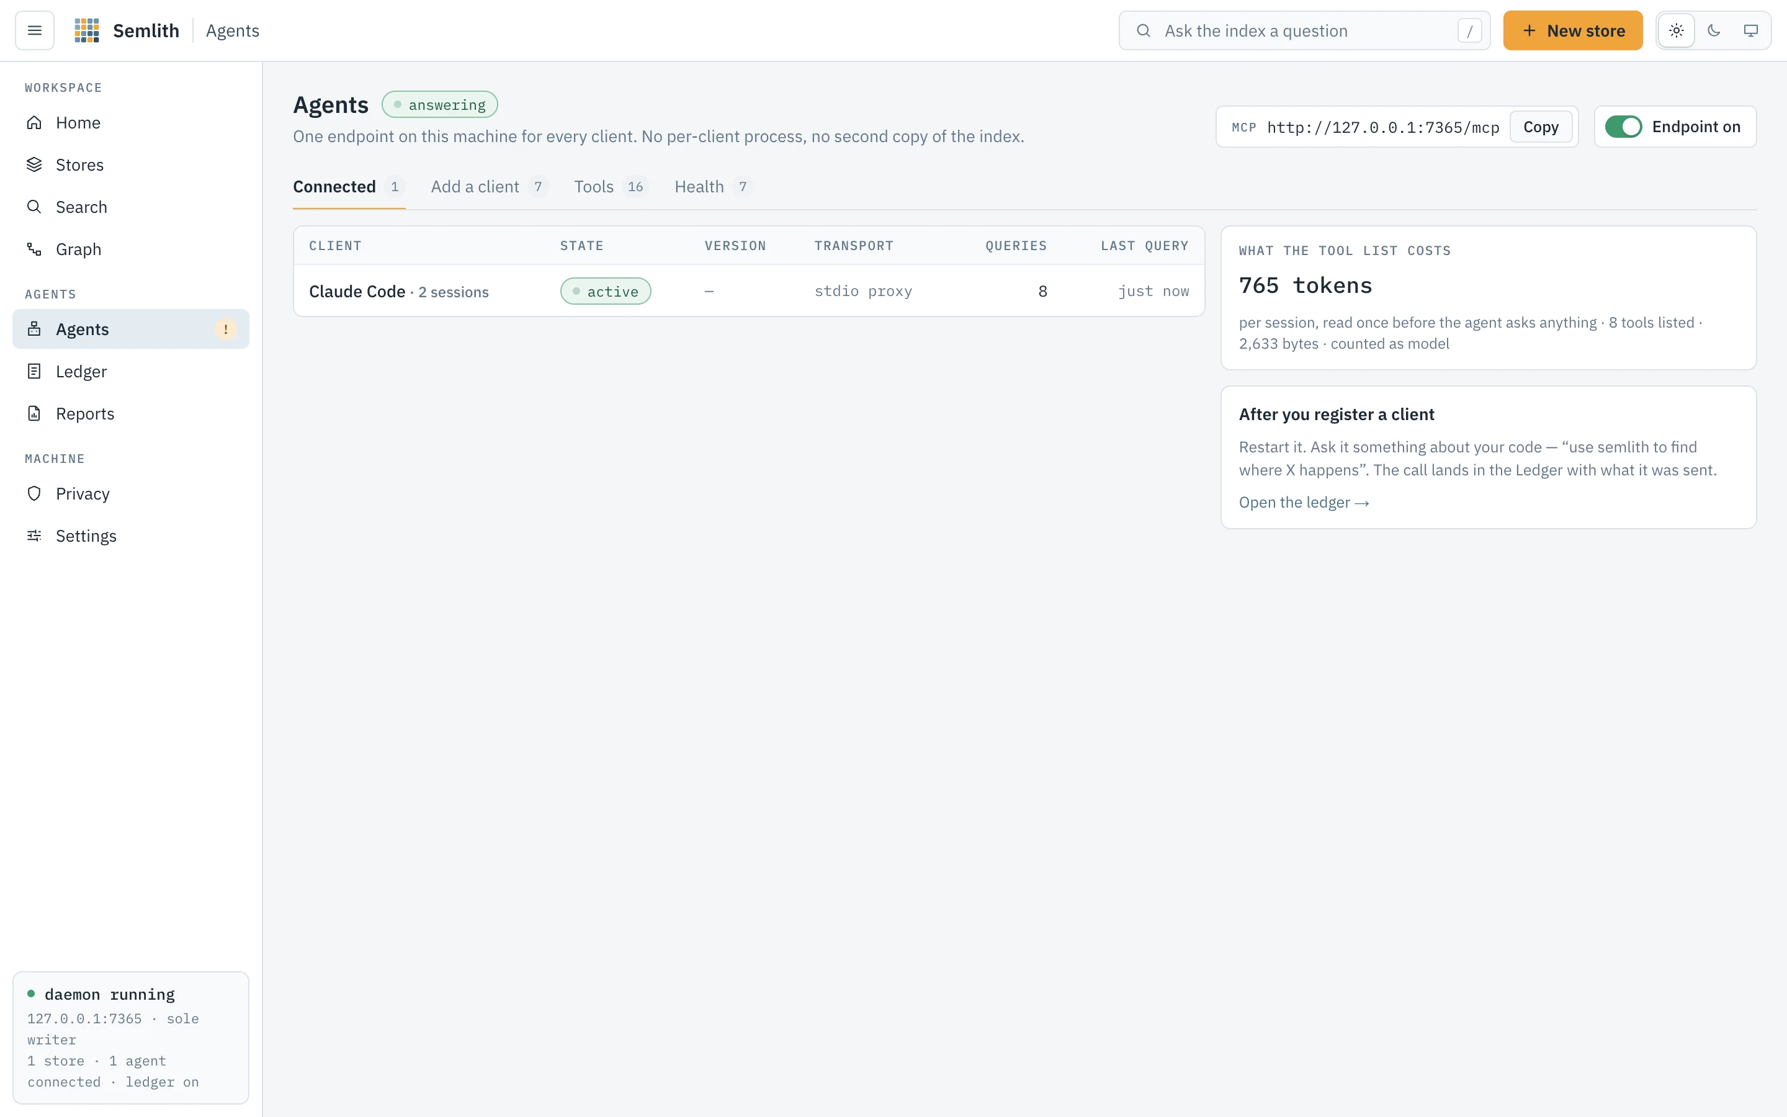The width and height of the screenshot is (1787, 1117).
Task: Open the Agents sidebar item
Action: [x=131, y=329]
